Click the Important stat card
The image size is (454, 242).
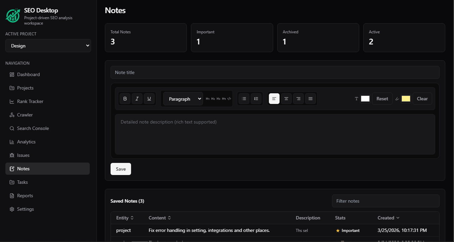pos(232,38)
